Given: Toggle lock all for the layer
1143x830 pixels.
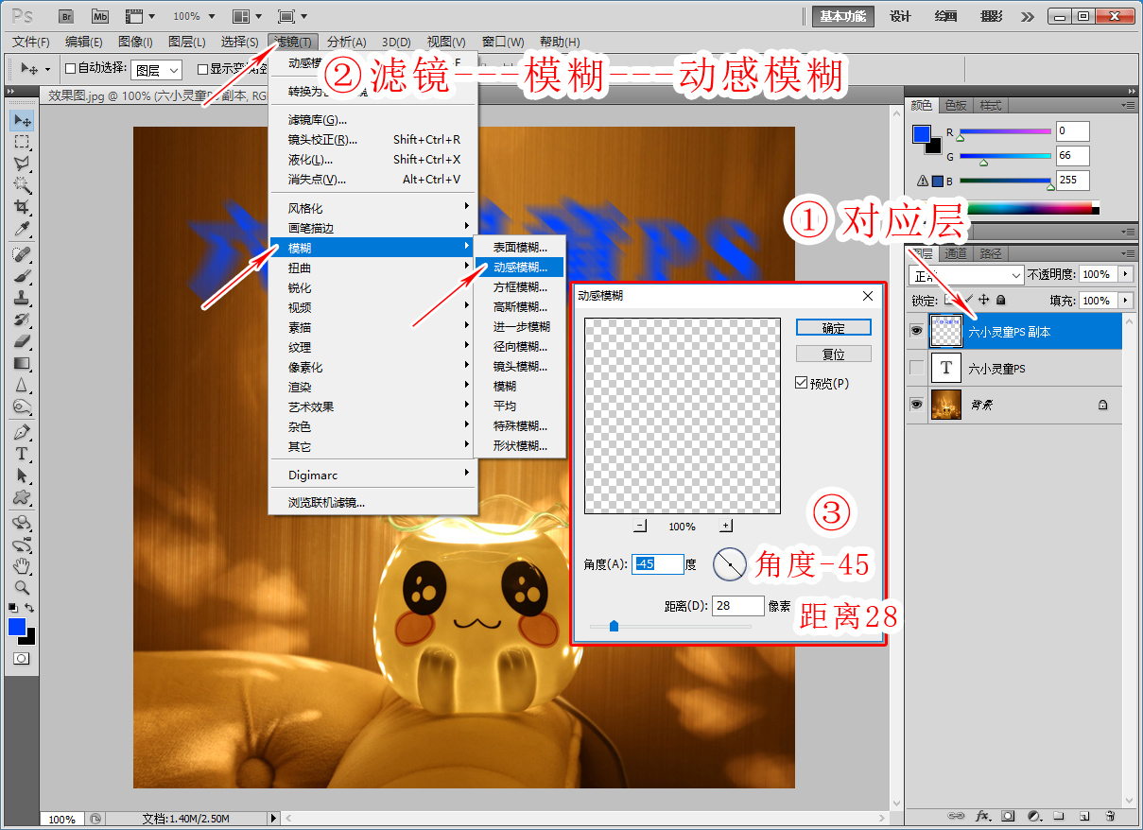Looking at the screenshot, I should (x=1000, y=300).
